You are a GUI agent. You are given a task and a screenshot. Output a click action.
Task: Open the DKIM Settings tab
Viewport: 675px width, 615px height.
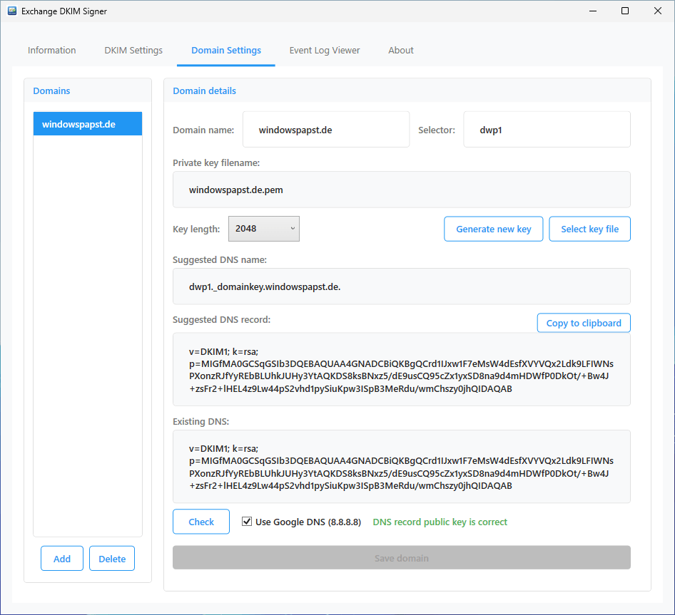point(133,50)
